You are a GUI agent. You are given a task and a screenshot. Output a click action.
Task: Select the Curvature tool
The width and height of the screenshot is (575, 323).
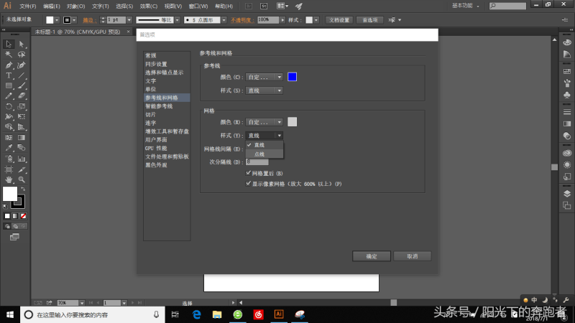point(22,65)
